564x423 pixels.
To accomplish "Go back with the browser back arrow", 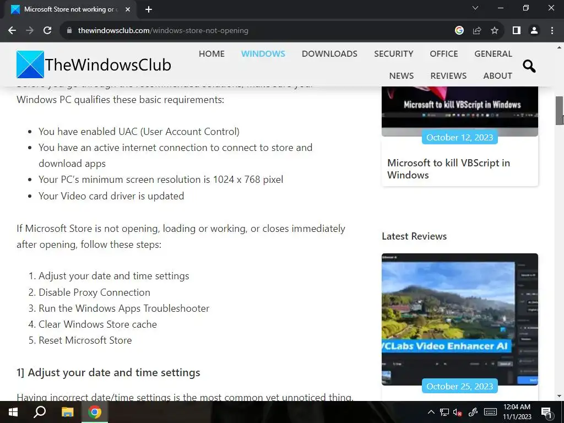I will coord(12,31).
